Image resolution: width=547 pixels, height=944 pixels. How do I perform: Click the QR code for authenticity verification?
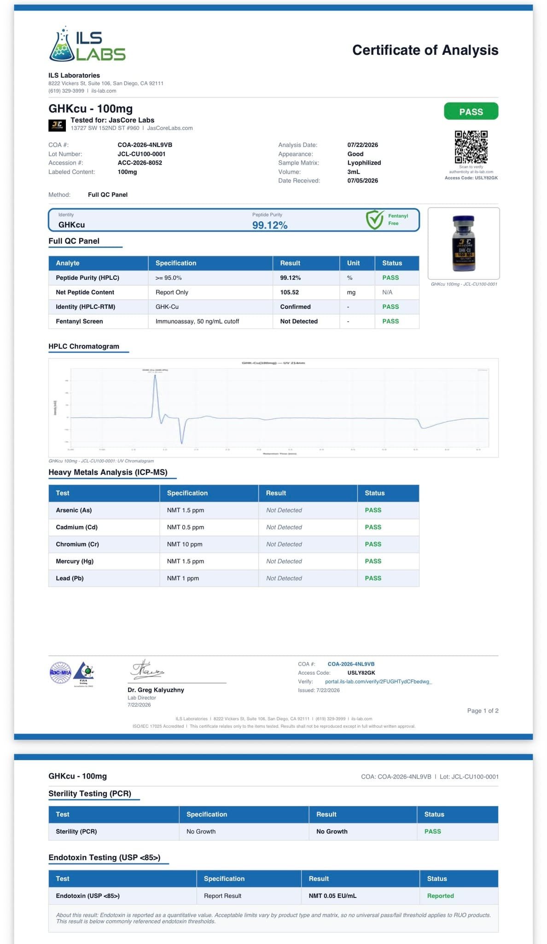click(471, 147)
